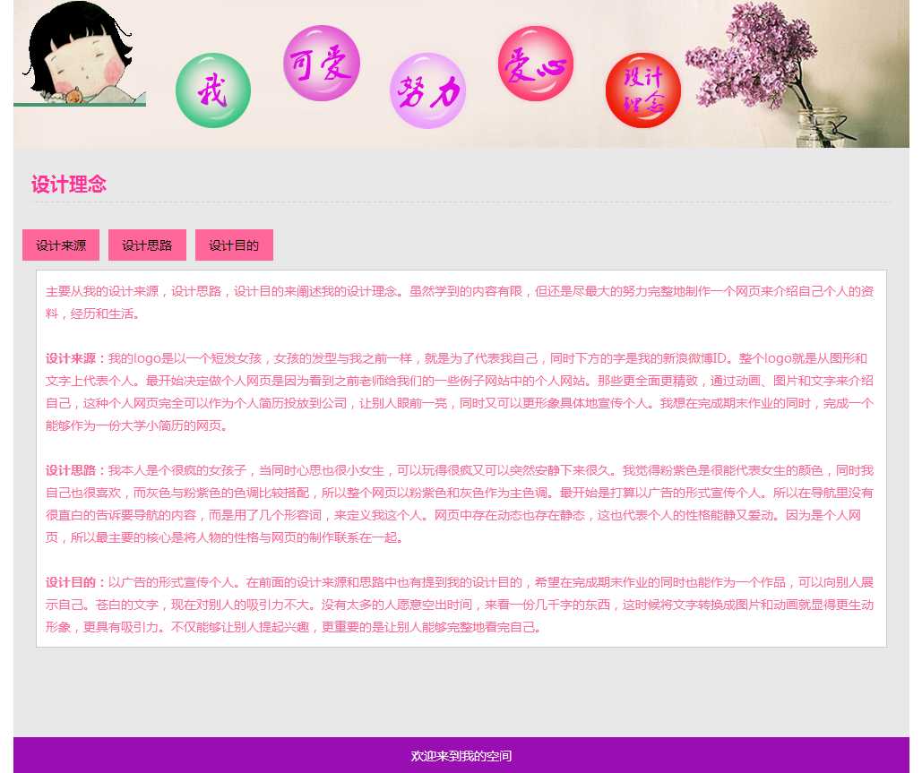922x773 pixels.
Task: Select the 努力 bubble in the header
Action: pos(428,90)
